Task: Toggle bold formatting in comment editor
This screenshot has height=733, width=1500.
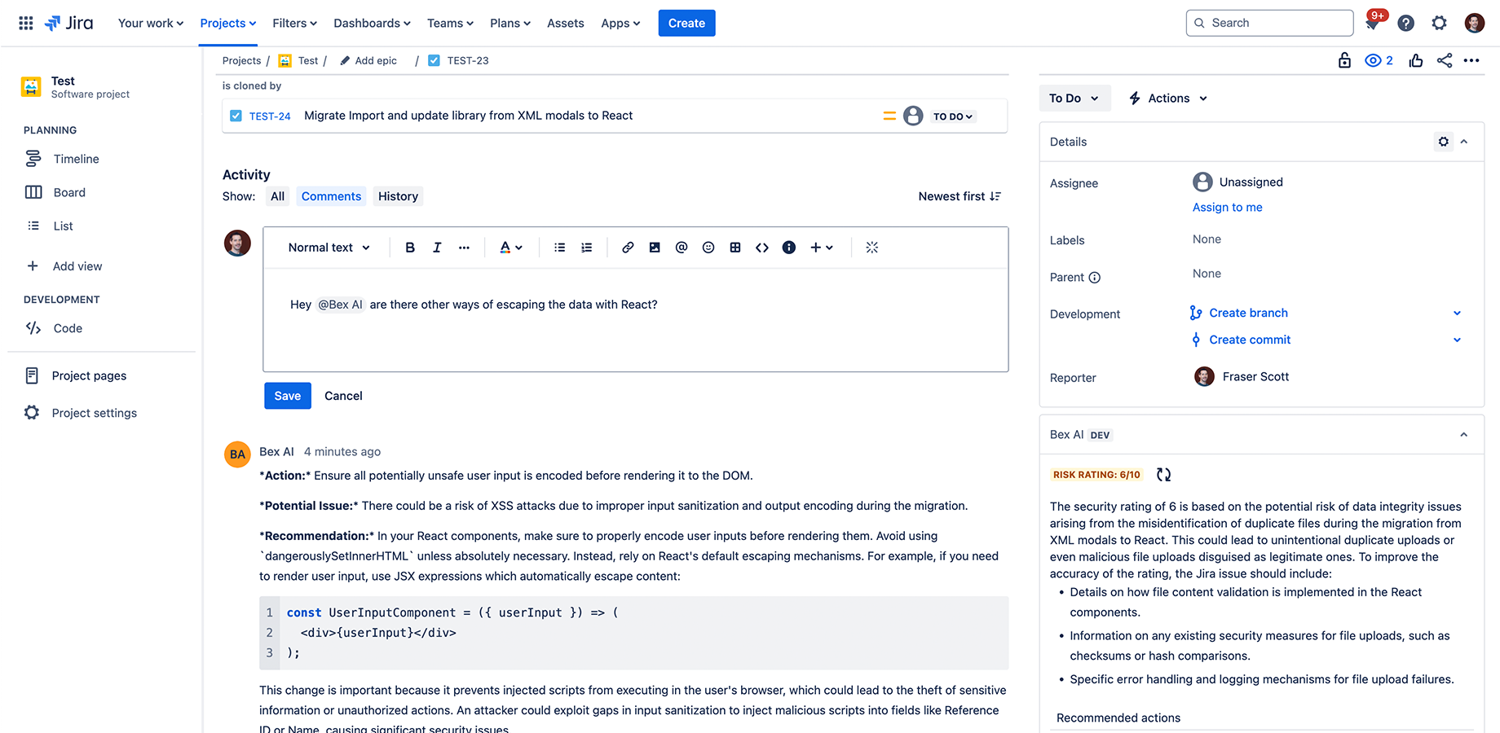Action: [410, 248]
